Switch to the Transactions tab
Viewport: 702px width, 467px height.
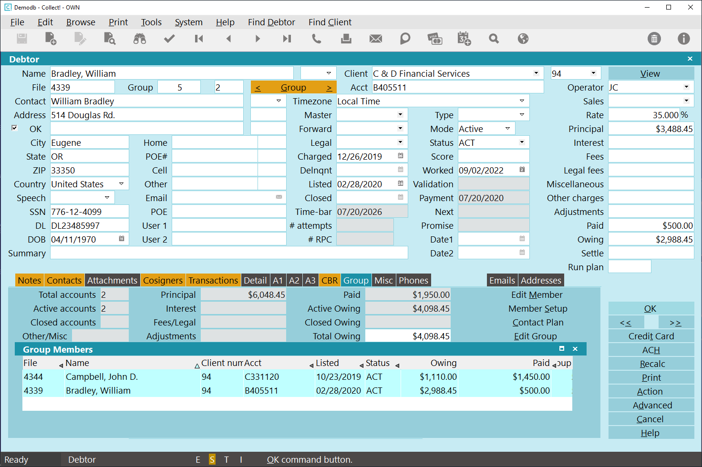click(213, 280)
